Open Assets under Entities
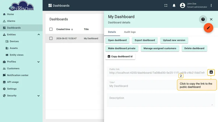The height and width of the screenshot is (122, 218). (x=21, y=48)
